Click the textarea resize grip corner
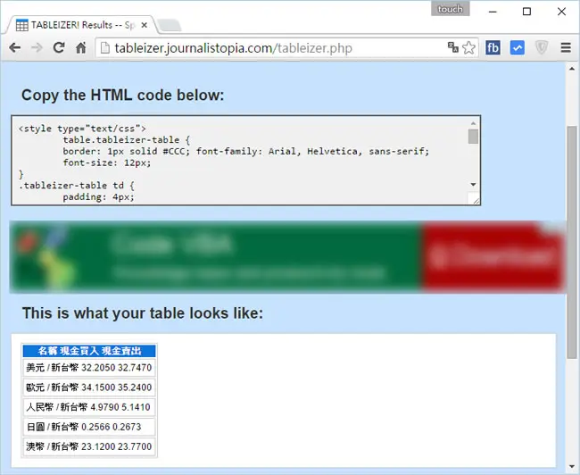Viewport: 580px width, 475px height. point(475,200)
